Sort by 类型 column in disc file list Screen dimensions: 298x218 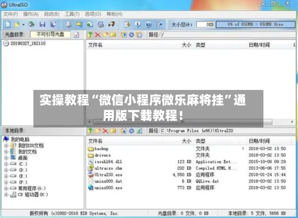pos(200,45)
